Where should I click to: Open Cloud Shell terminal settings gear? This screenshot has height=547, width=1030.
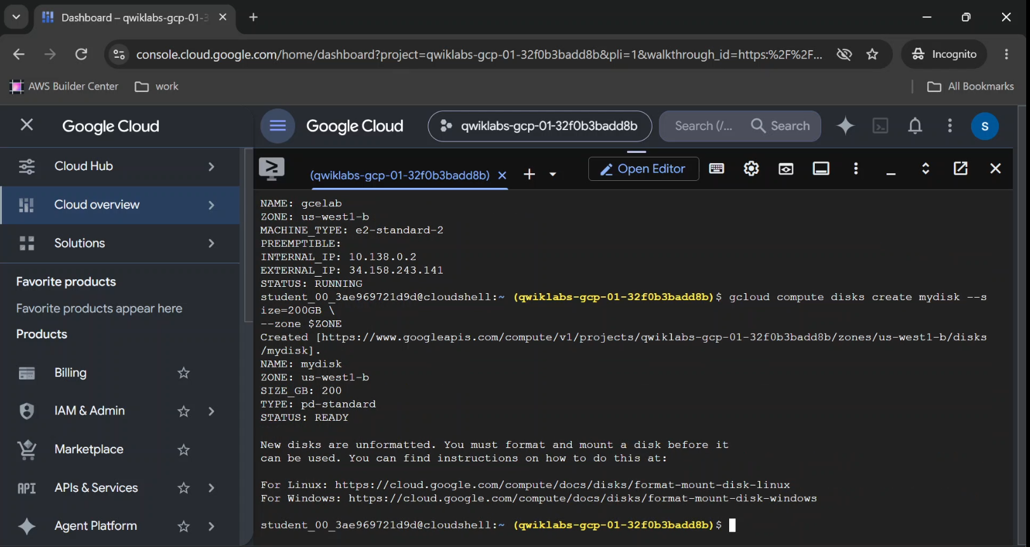coord(751,168)
